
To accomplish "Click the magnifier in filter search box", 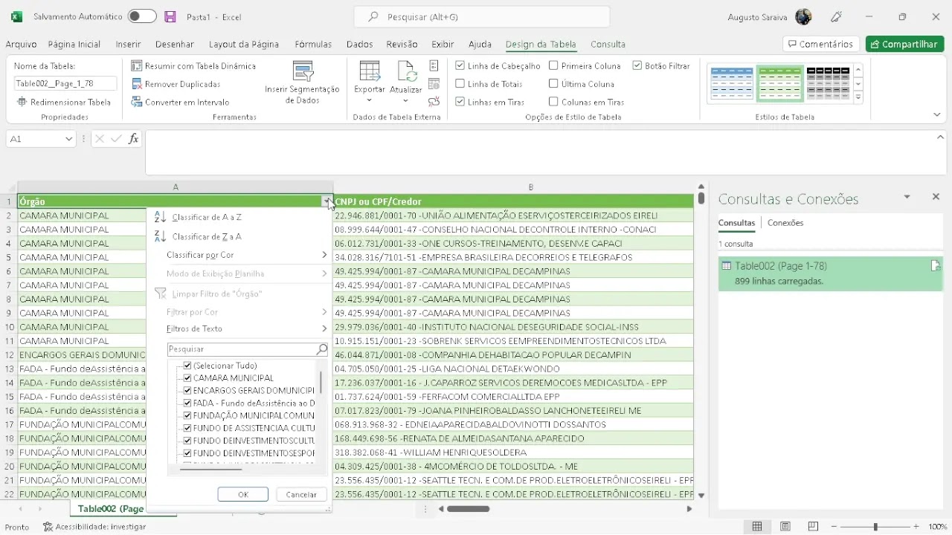I will point(322,349).
